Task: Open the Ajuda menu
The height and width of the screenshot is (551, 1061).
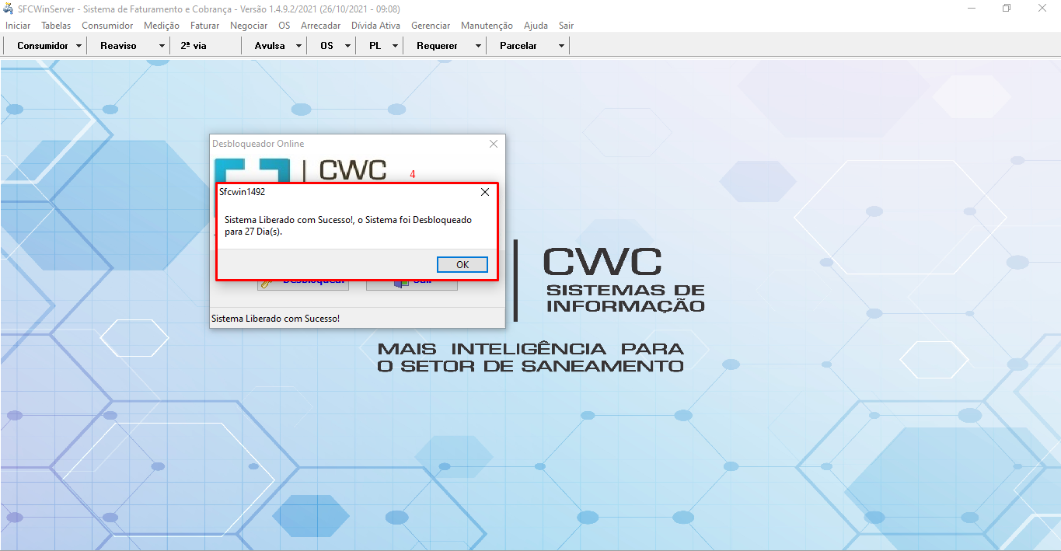Action: (536, 26)
